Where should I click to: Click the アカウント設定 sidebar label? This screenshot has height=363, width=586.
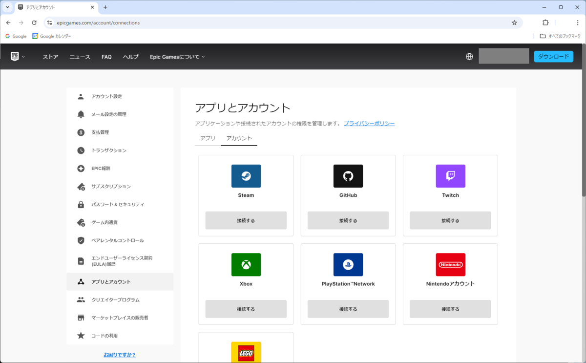coord(106,96)
